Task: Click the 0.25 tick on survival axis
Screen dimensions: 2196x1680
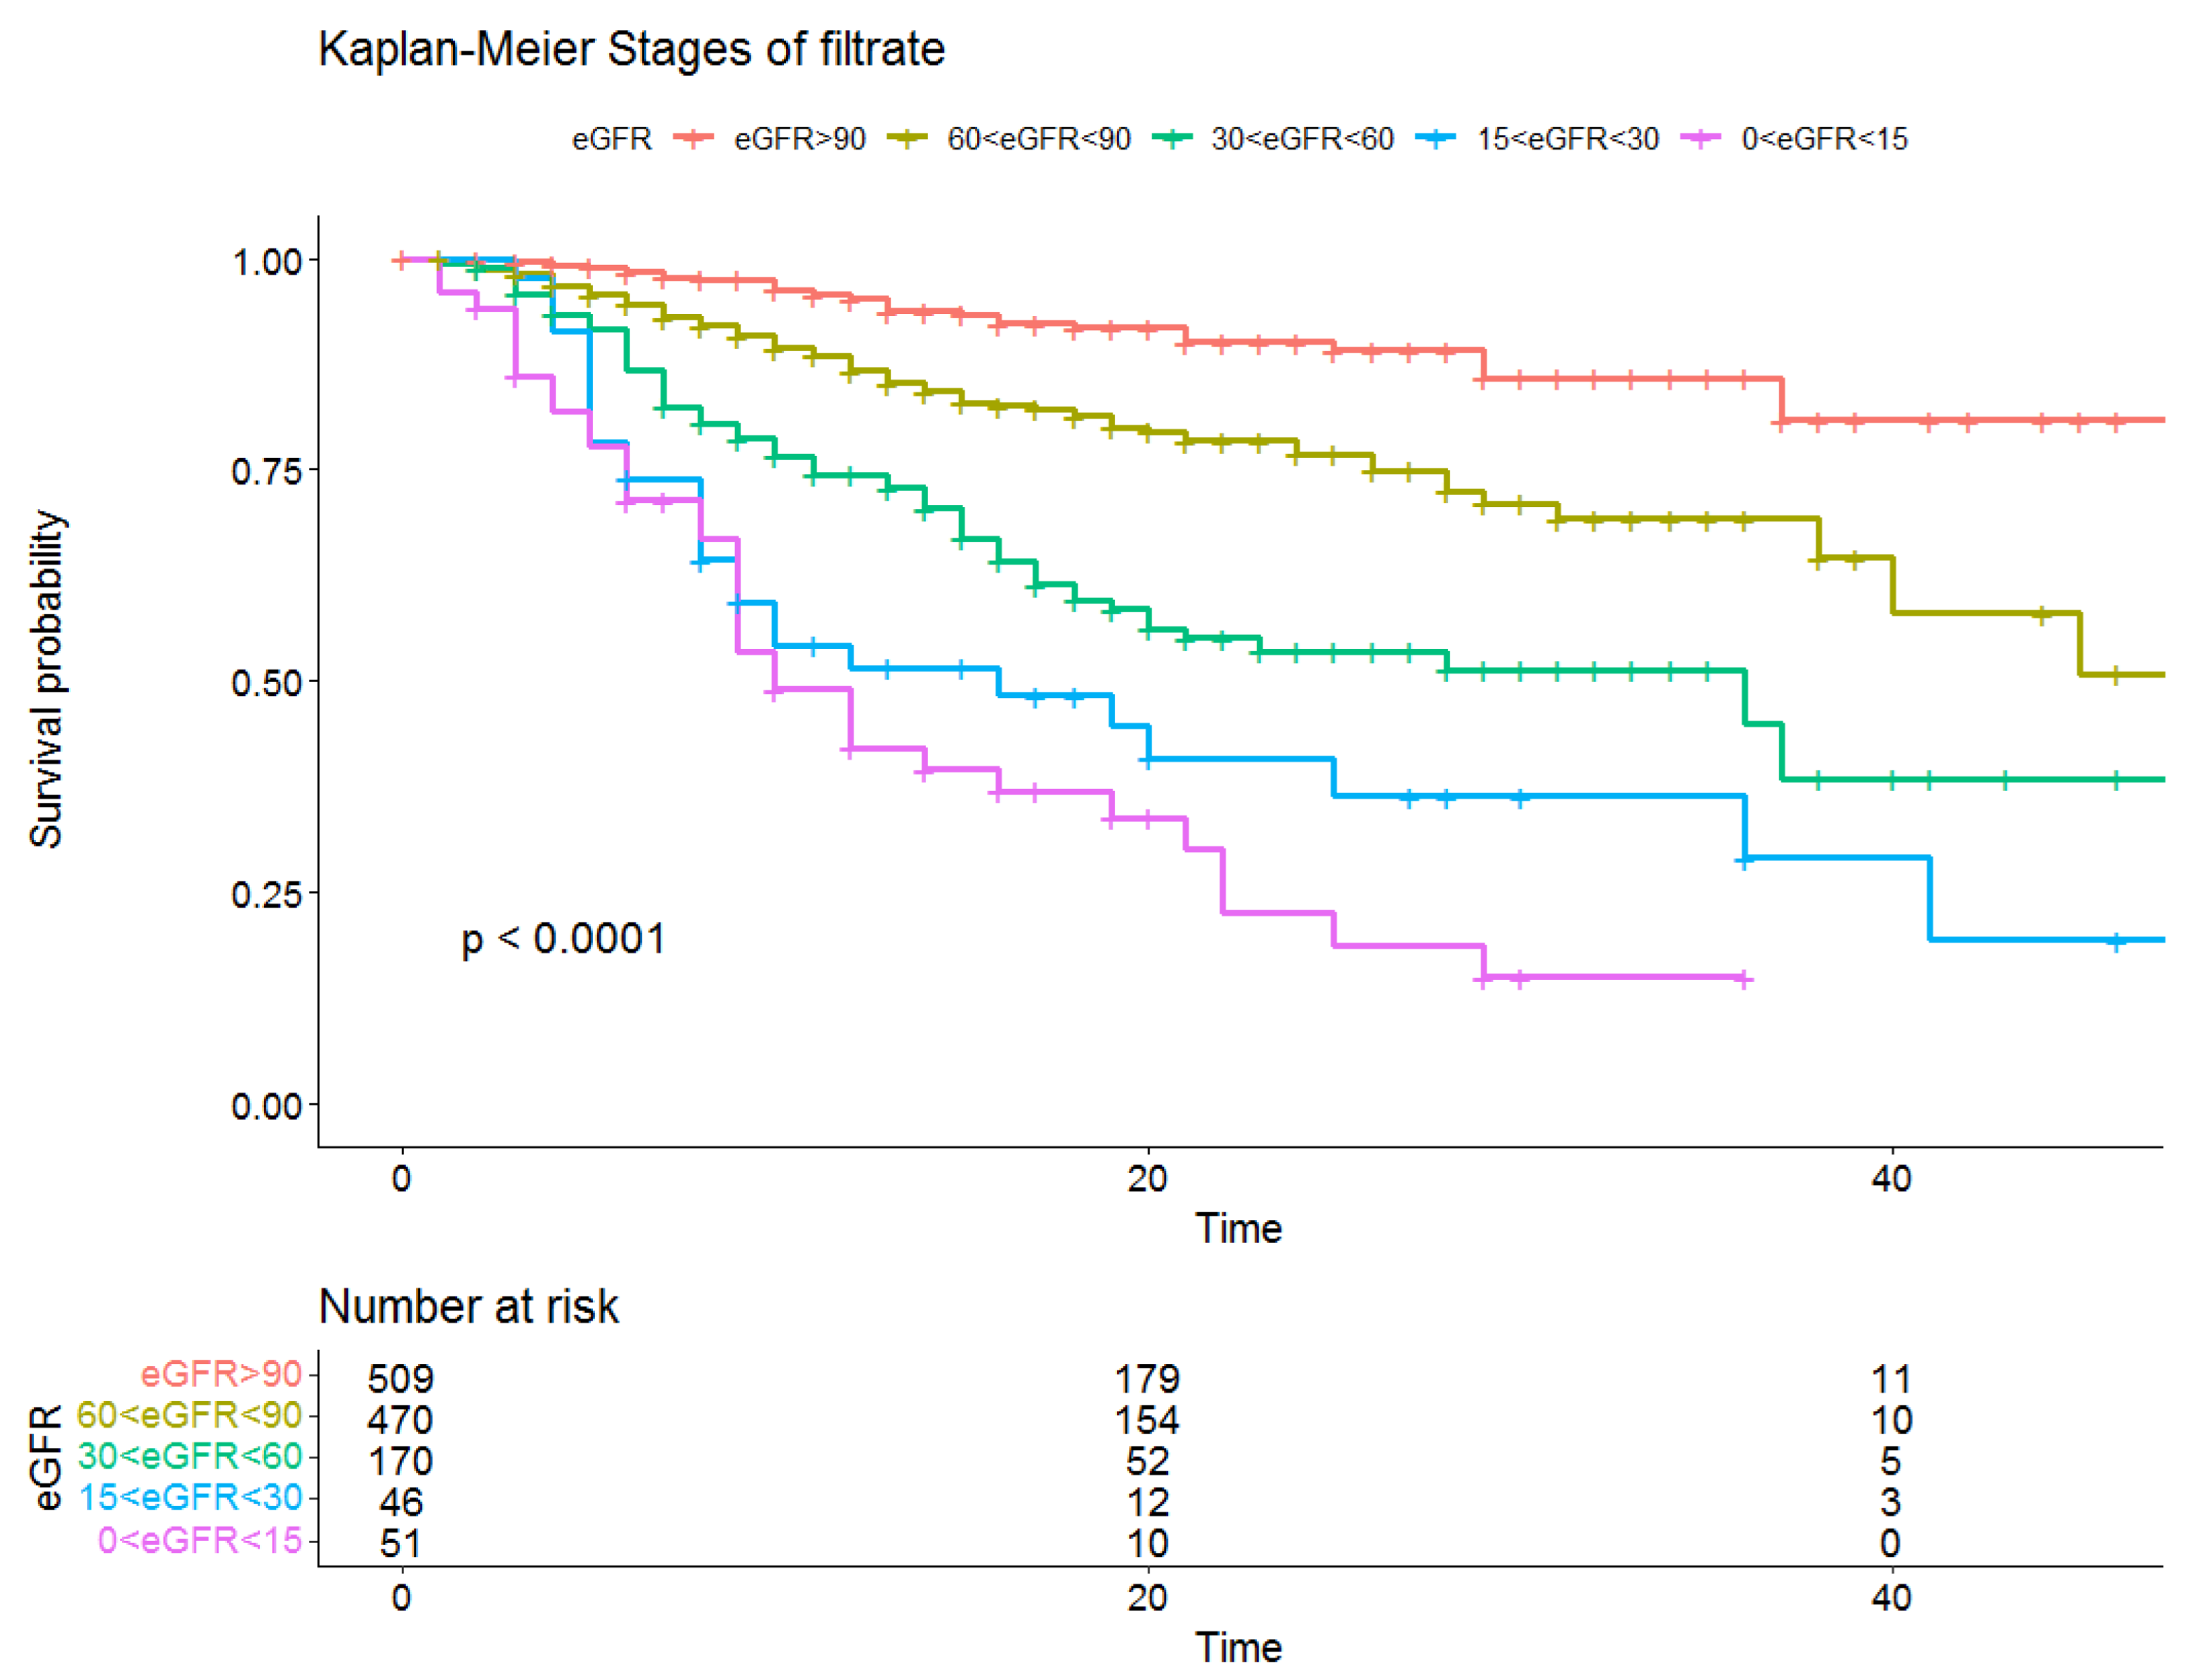Action: pos(266,894)
